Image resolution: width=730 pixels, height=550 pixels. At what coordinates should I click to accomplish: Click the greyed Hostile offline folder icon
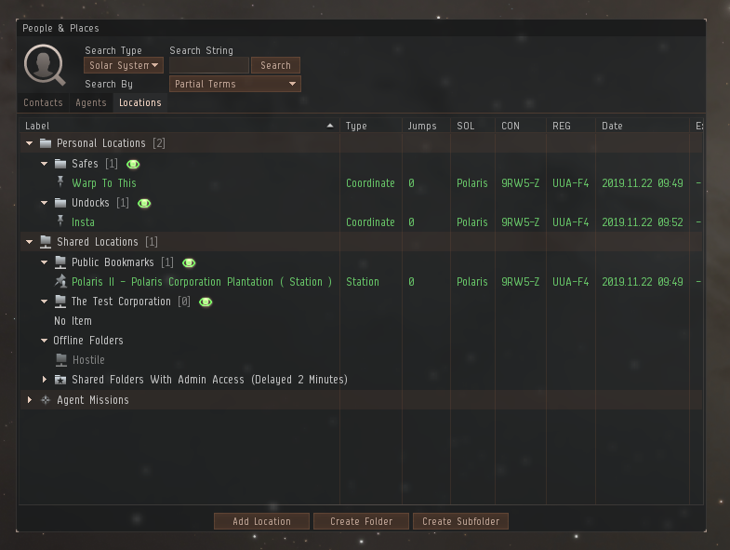(x=61, y=360)
